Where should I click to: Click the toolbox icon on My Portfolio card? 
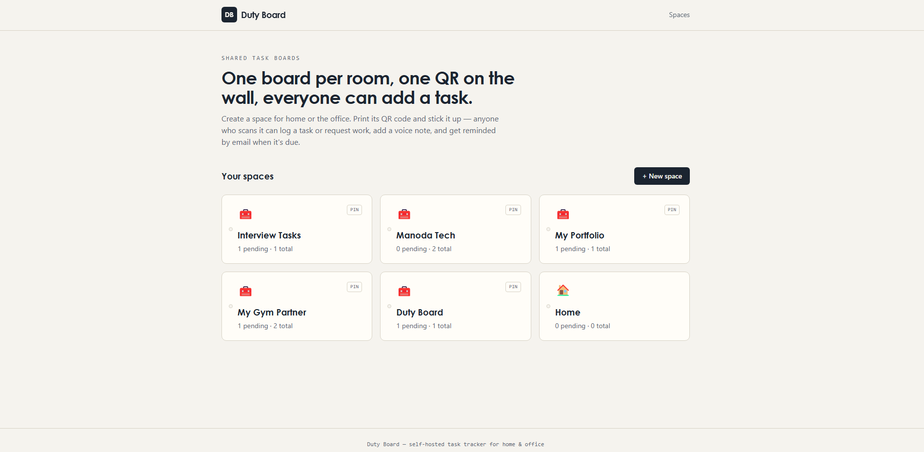563,214
